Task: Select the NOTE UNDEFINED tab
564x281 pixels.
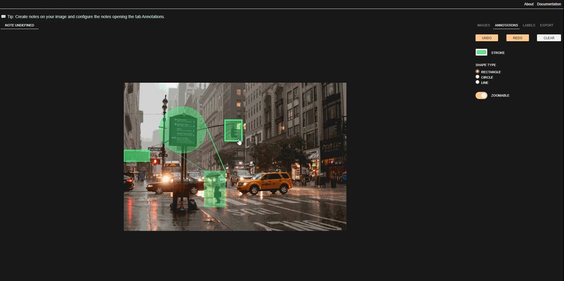Action: coord(19,25)
